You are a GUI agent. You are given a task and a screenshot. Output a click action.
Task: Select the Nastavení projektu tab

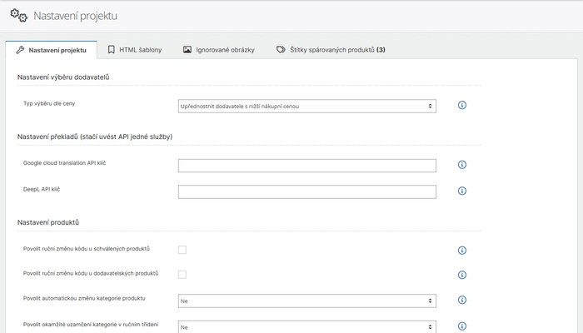click(x=52, y=50)
